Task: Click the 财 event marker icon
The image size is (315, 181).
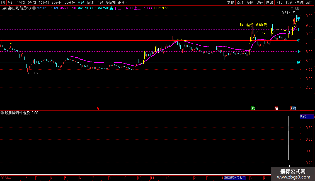Action: [294, 108]
